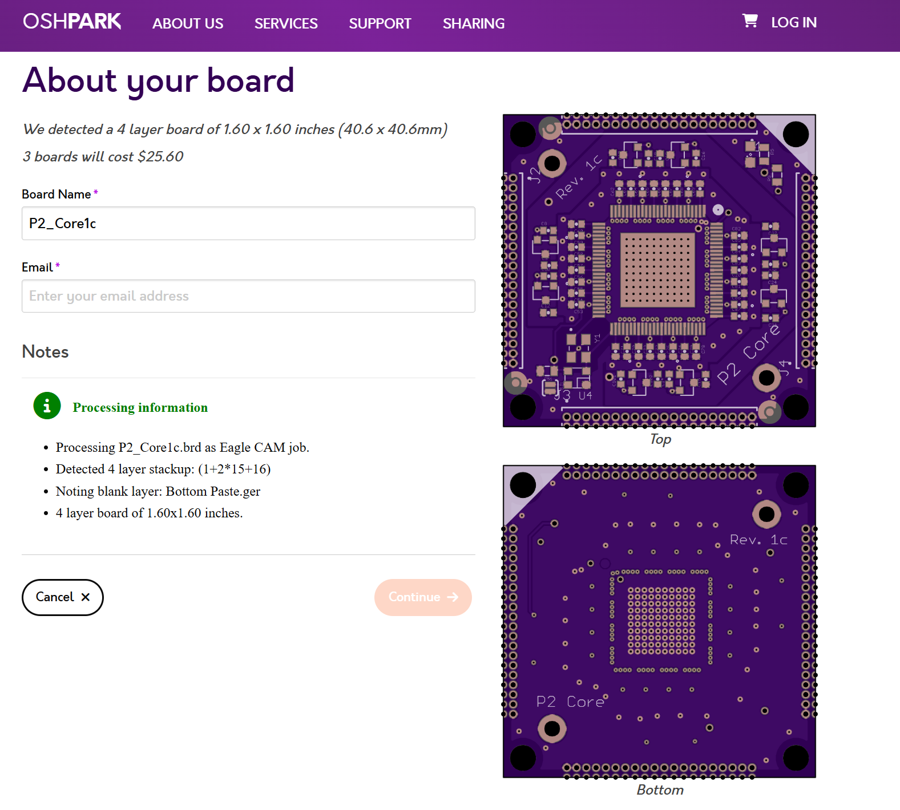The image size is (900, 810).
Task: Open the shopping cart icon
Action: 750,21
